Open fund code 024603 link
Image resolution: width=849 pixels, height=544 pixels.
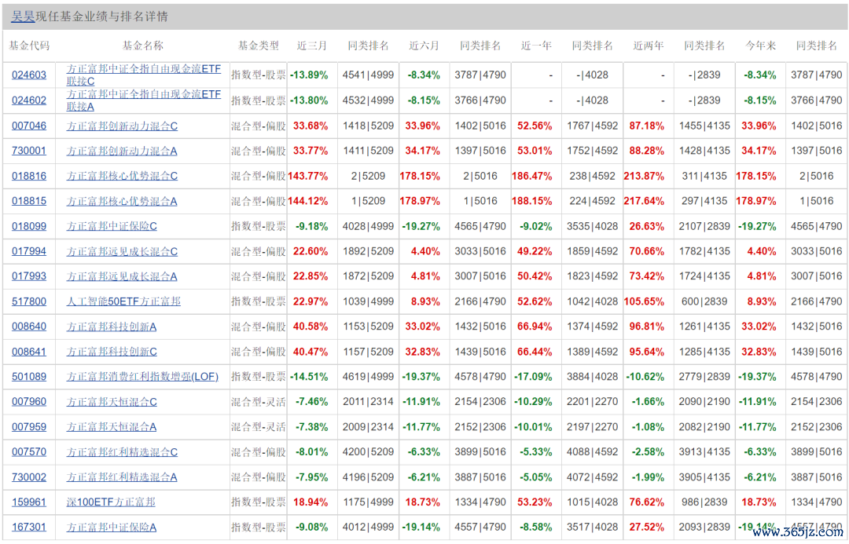coord(29,75)
